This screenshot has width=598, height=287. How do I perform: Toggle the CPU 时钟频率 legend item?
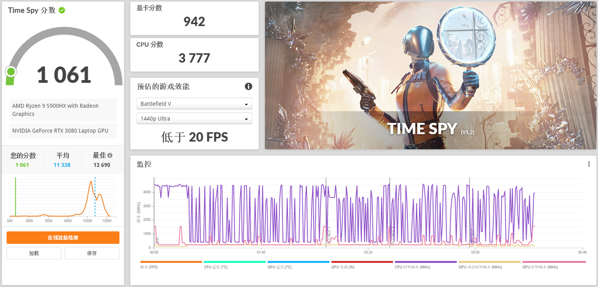click(x=425, y=265)
